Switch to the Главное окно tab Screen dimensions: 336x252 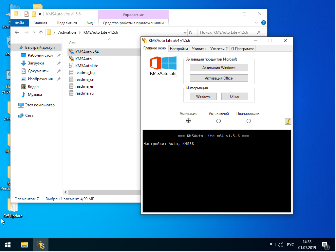[155, 48]
